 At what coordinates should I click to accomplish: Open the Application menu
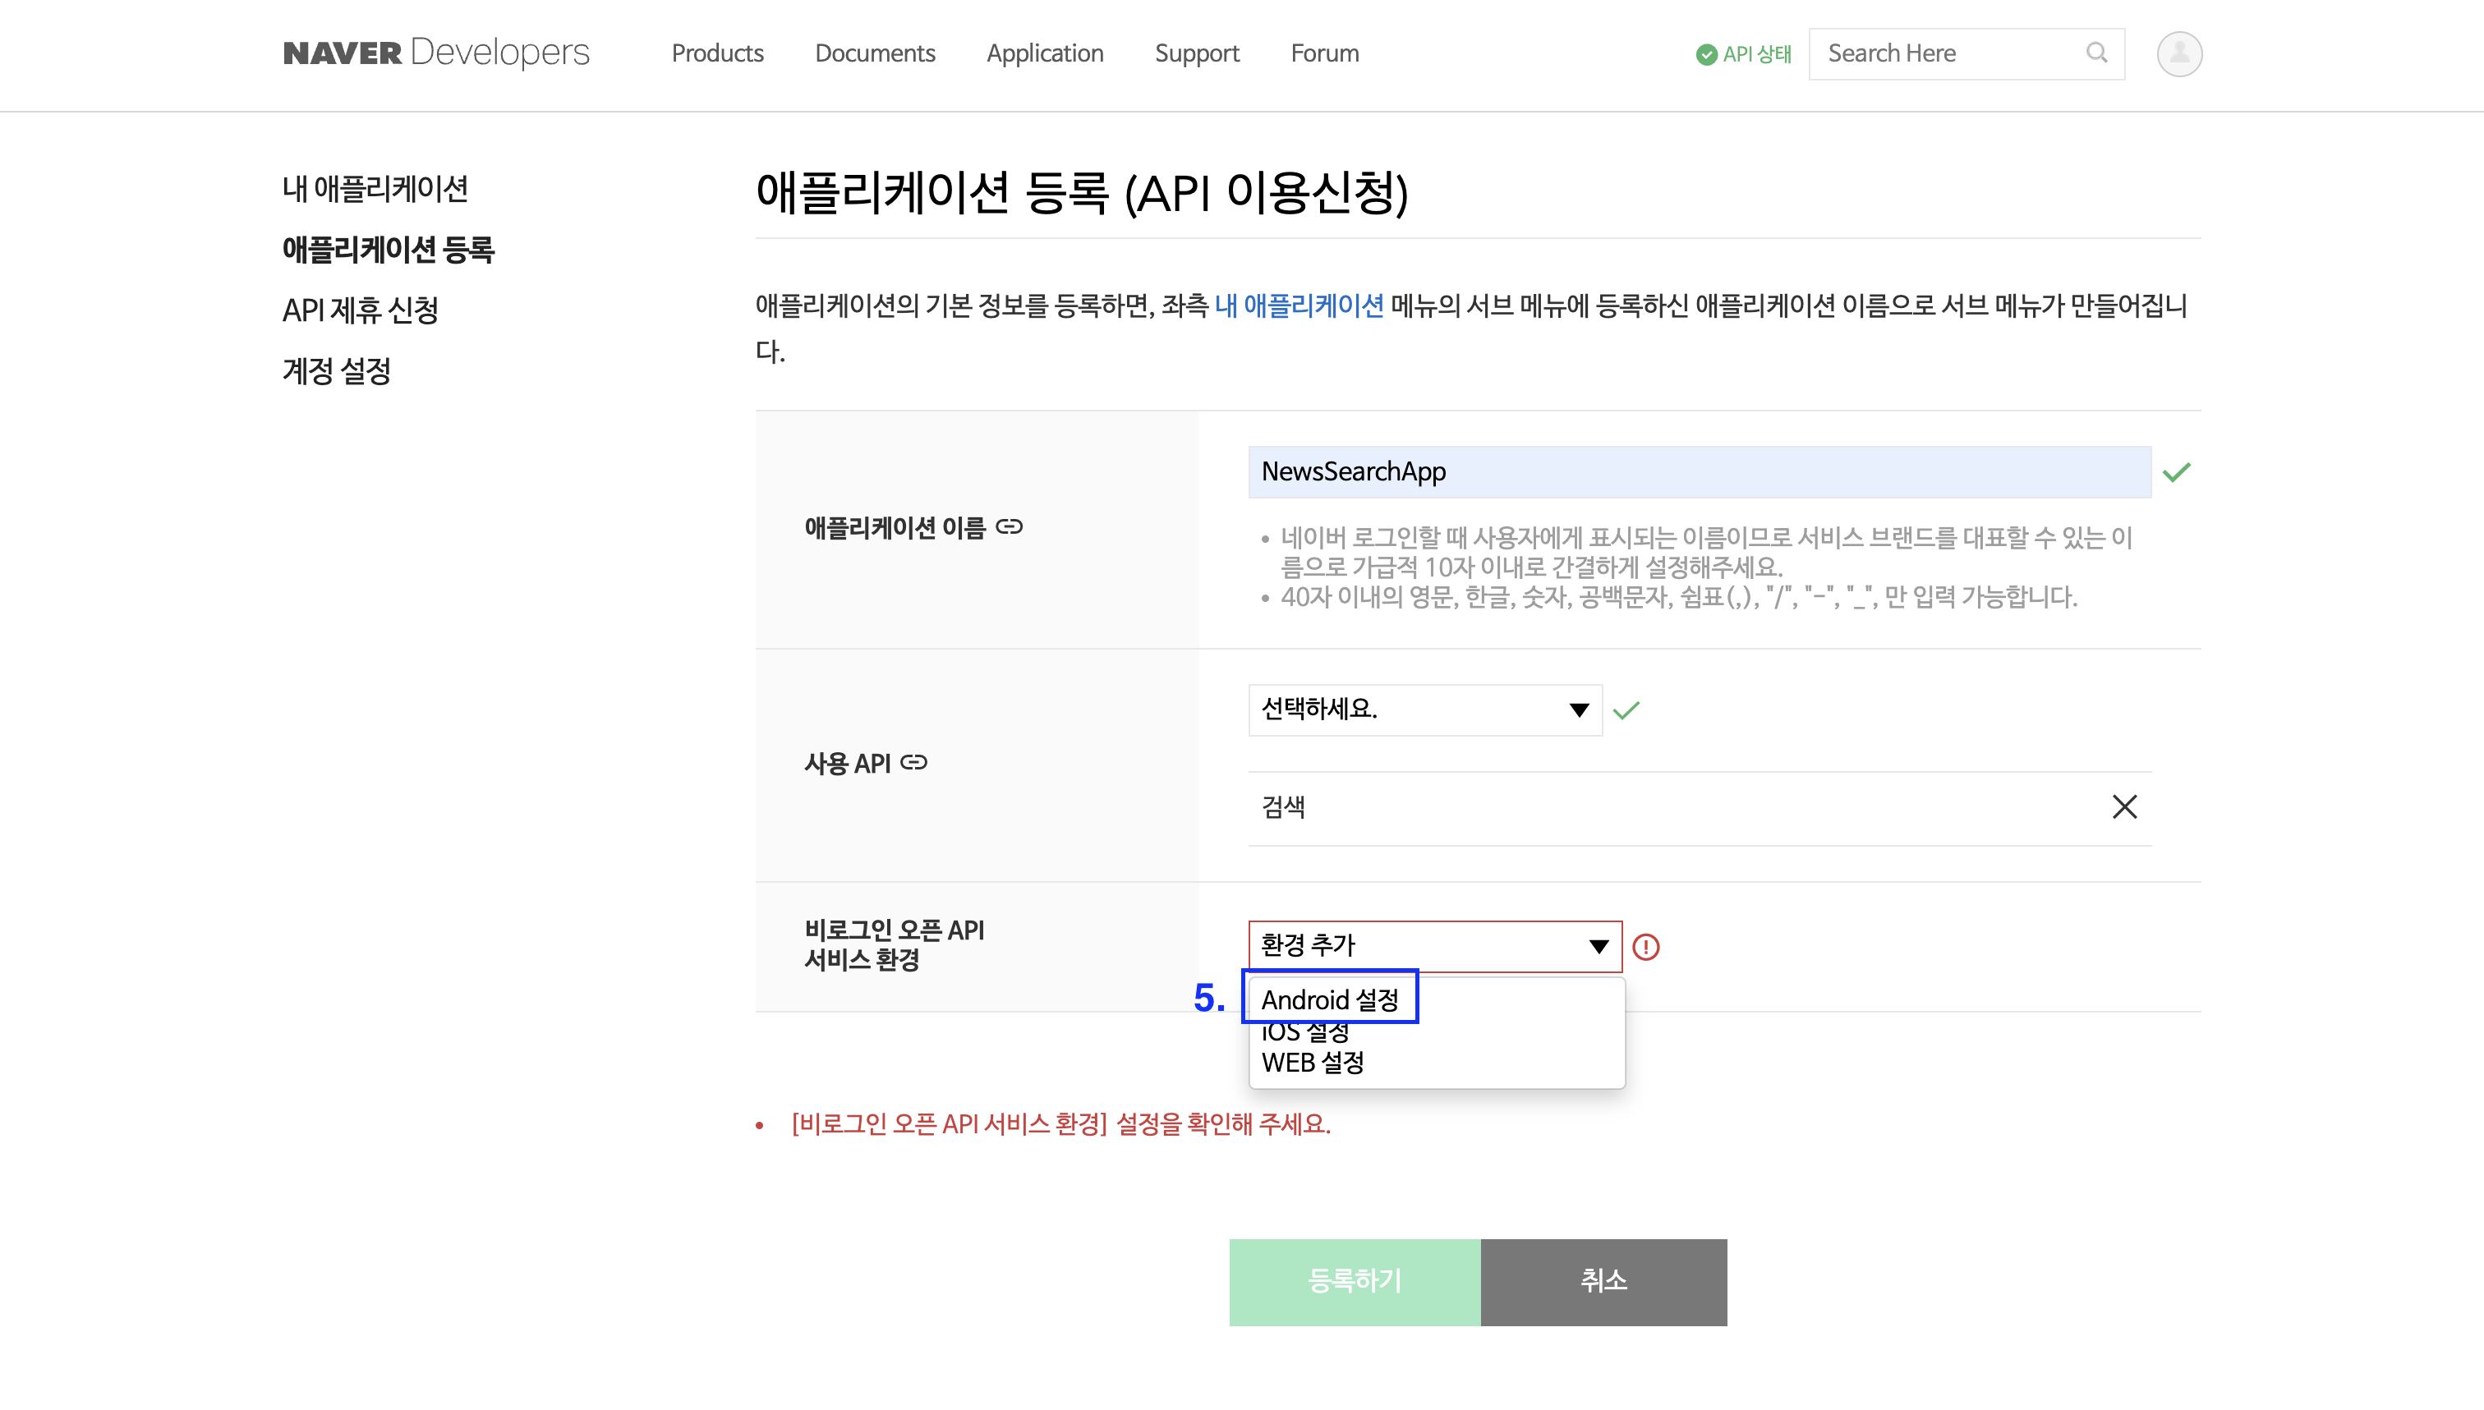click(x=1045, y=53)
